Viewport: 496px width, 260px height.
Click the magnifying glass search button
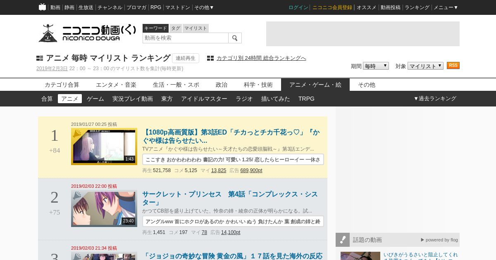(235, 38)
